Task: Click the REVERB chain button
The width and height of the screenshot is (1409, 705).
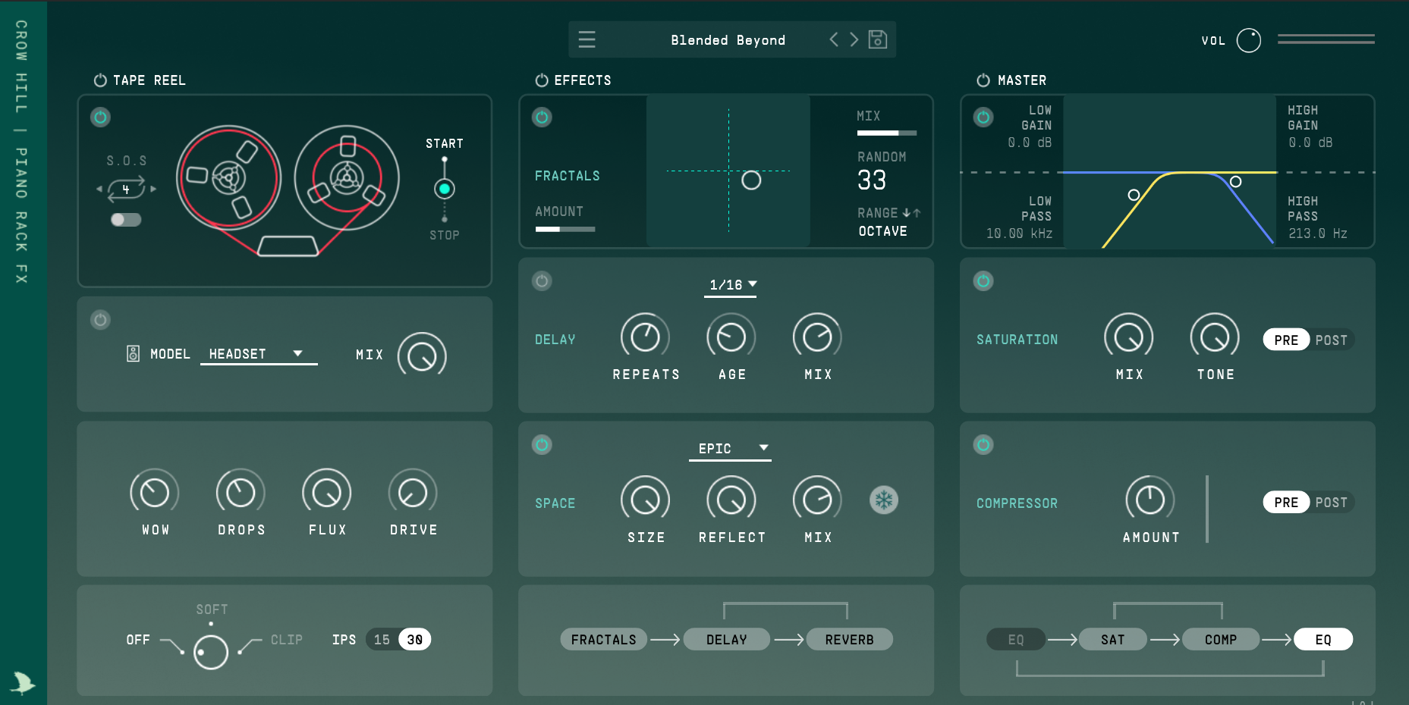Action: pyautogui.click(x=849, y=640)
